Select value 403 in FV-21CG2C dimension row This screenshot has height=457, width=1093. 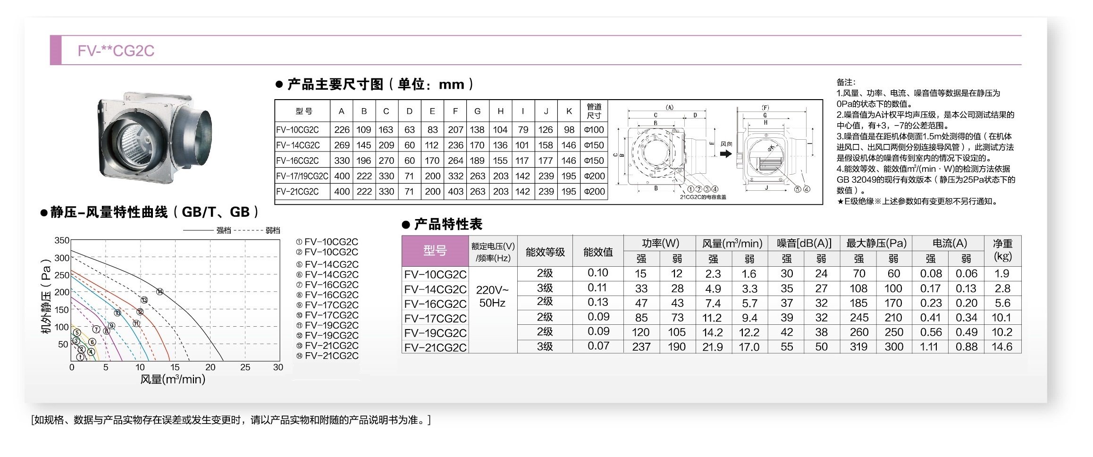tap(455, 191)
